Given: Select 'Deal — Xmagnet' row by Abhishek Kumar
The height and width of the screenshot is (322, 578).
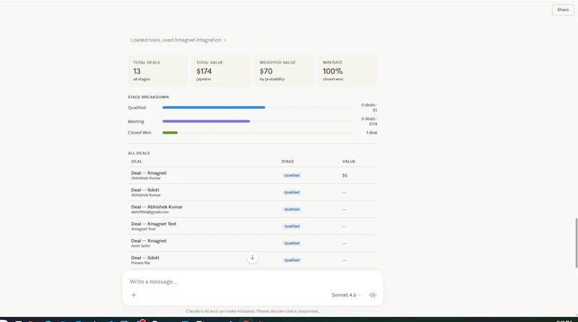Looking at the screenshot, I should click(252, 175).
